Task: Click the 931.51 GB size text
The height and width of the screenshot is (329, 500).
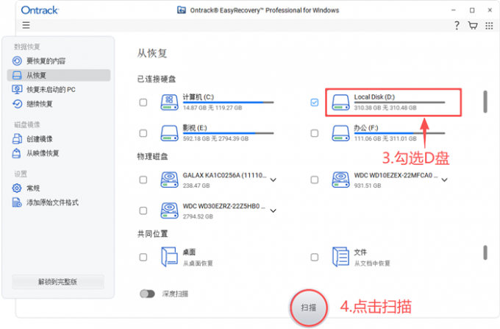Action: (x=368, y=185)
